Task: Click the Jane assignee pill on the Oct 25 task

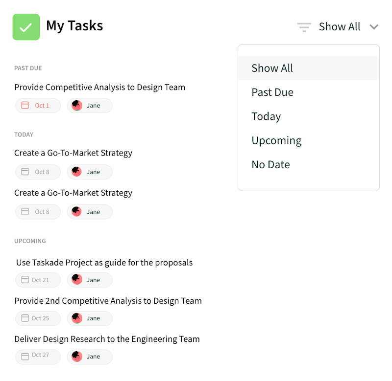Action: [x=89, y=318]
